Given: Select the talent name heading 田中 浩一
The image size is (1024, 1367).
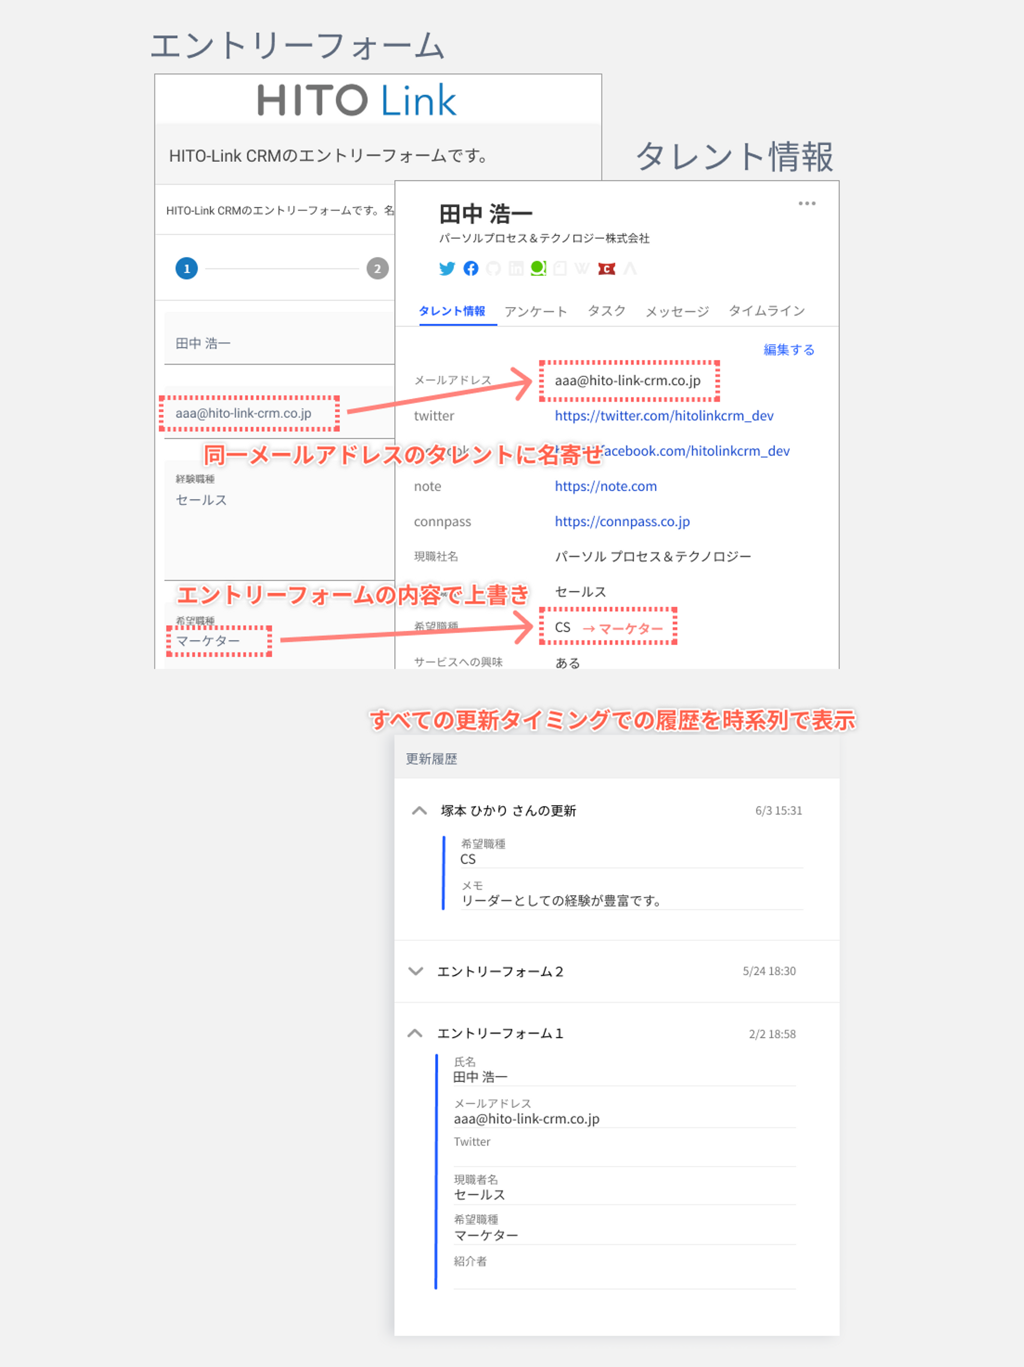Looking at the screenshot, I should point(485,214).
